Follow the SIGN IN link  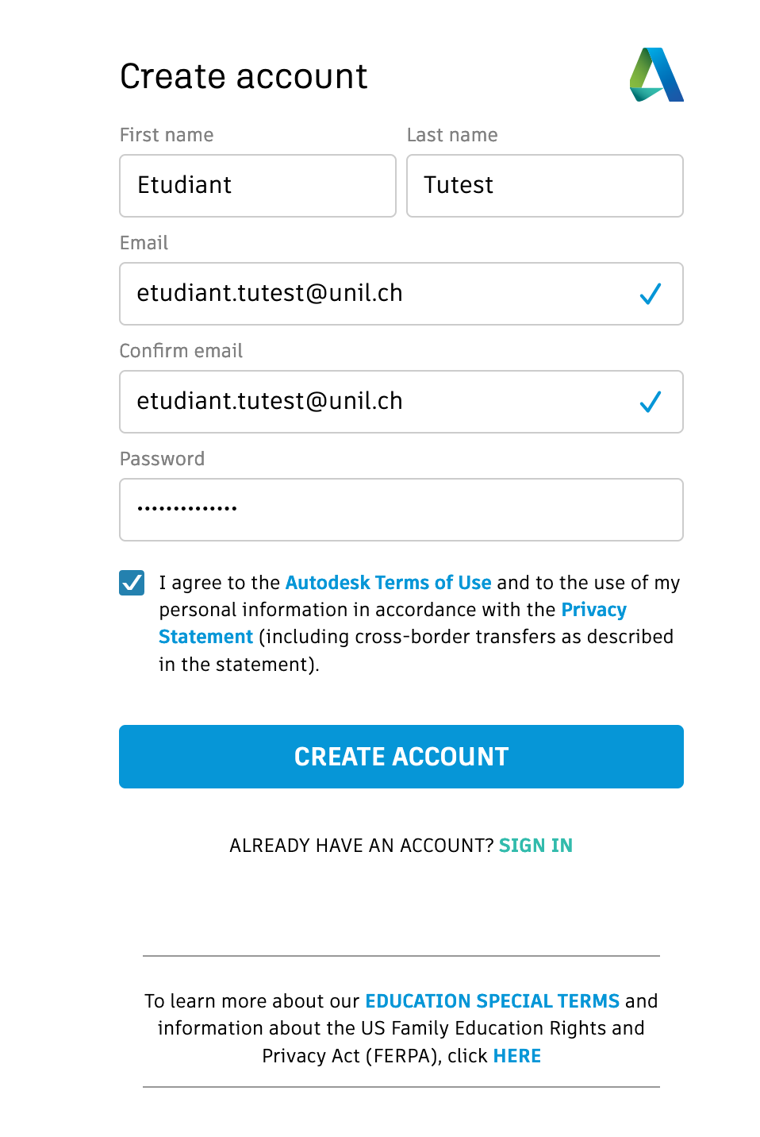[x=535, y=846]
